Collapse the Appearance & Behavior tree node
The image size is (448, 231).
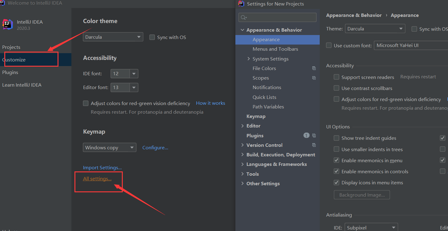click(242, 30)
